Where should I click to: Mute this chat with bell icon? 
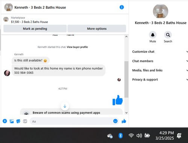153,35
